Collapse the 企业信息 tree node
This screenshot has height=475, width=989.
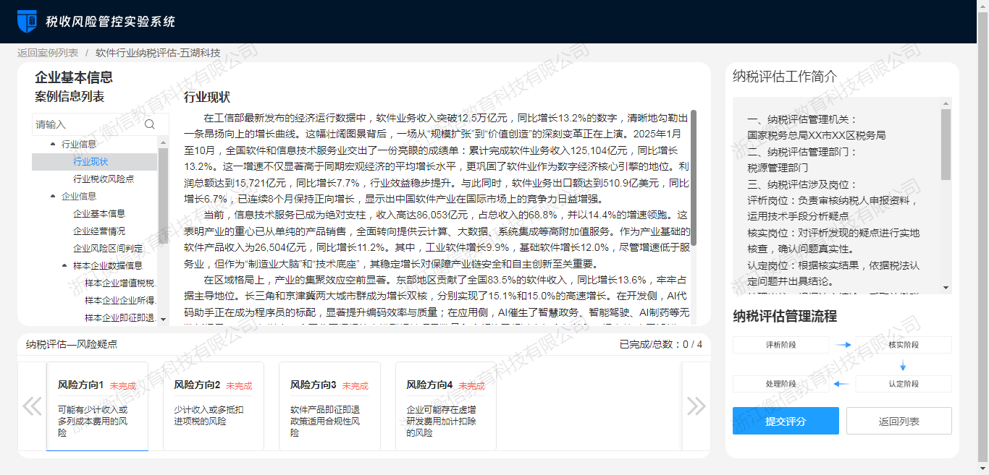coord(53,197)
